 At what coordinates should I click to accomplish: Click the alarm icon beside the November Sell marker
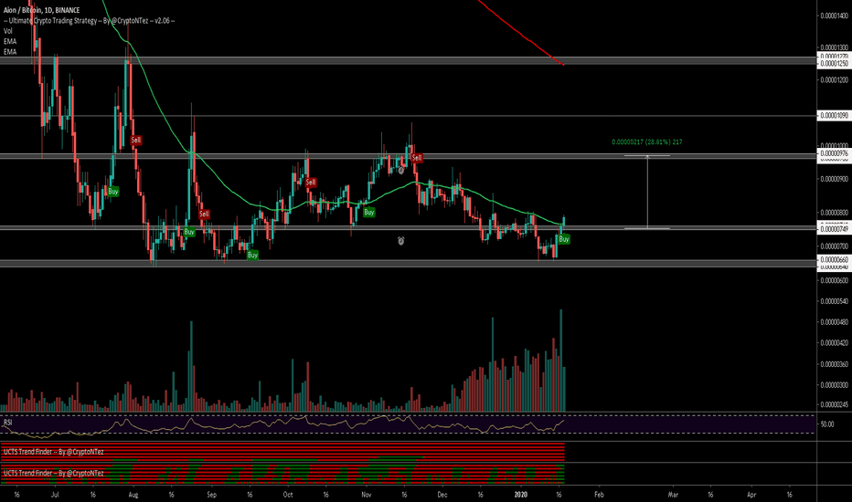click(401, 171)
